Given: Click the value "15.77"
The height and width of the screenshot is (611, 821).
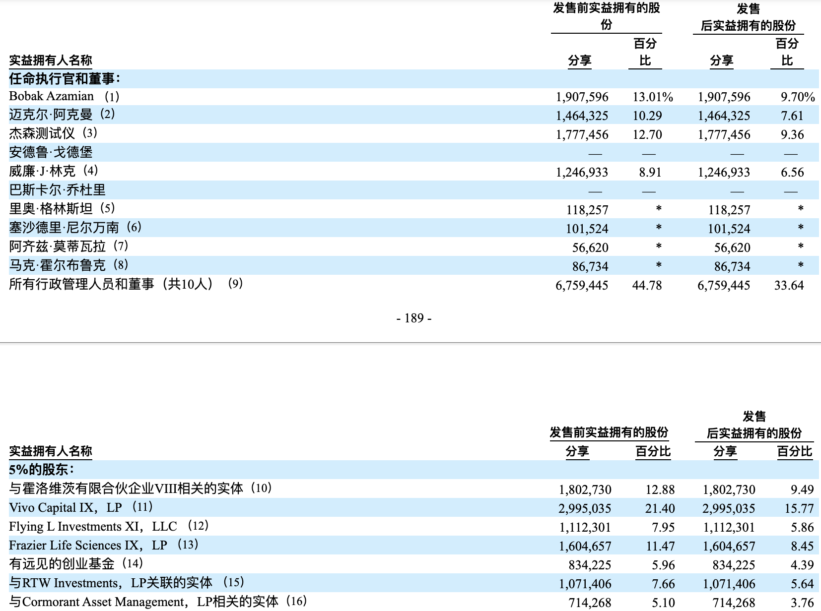Looking at the screenshot, I should pyautogui.click(x=799, y=509).
